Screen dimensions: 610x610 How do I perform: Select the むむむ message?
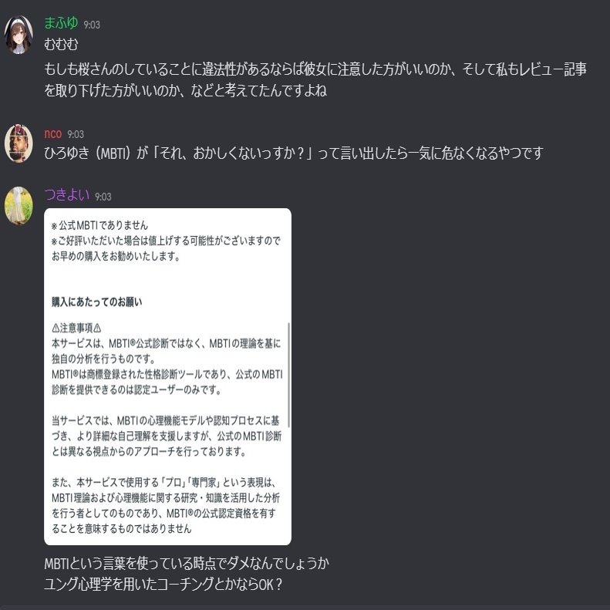coord(61,45)
